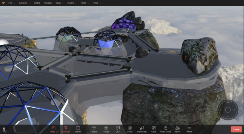Start a Broadcast with the megaphone icon

pyautogui.click(x=142, y=129)
